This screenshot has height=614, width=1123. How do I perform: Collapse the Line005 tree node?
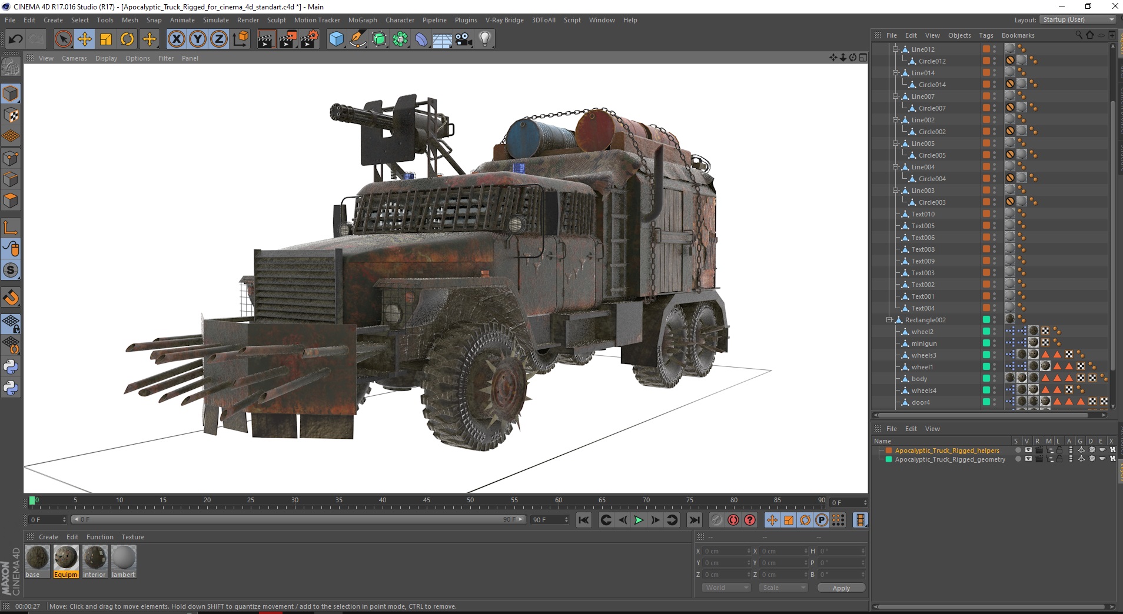click(896, 144)
